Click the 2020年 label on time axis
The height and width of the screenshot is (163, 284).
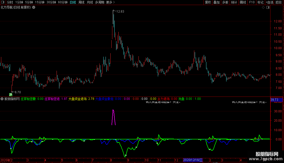(5, 160)
